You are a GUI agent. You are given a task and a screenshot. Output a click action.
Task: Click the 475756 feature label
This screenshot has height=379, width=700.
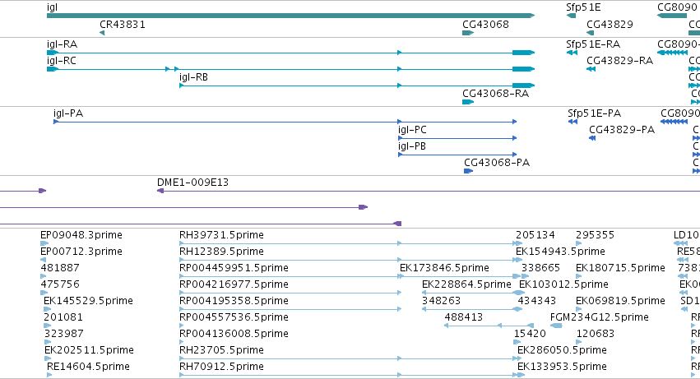60,284
